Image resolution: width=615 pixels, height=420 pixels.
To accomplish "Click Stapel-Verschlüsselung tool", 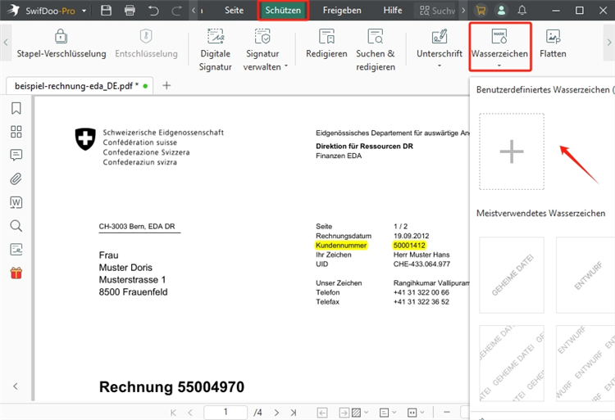I will (61, 43).
